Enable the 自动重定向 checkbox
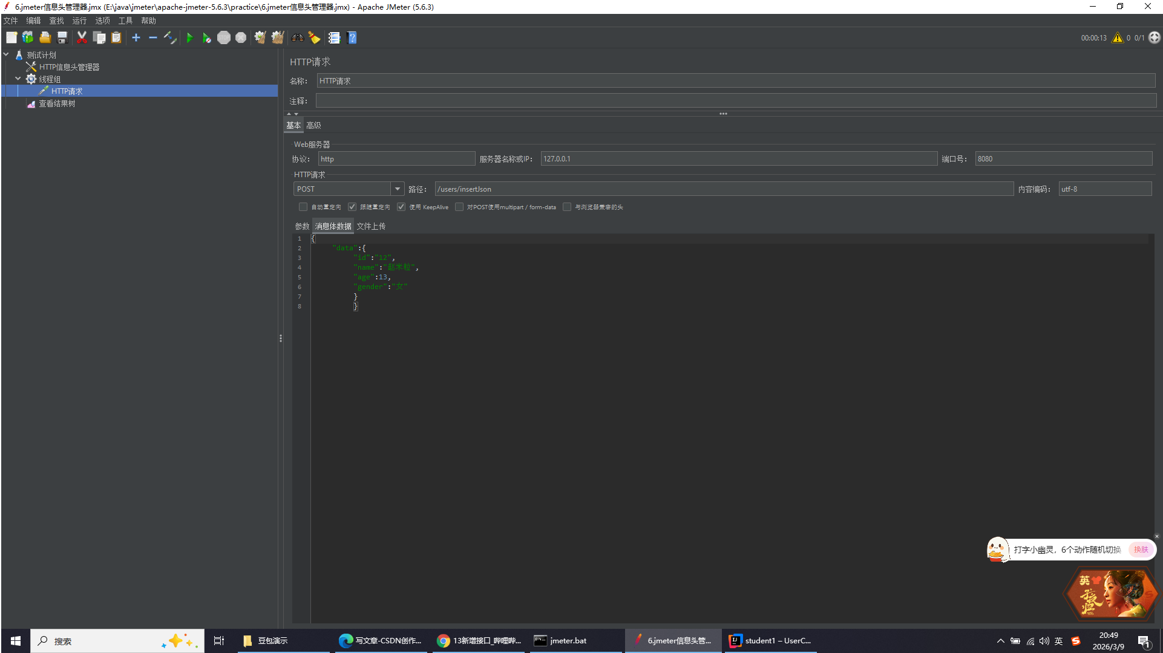Viewport: 1163px width, 653px height. (303, 207)
